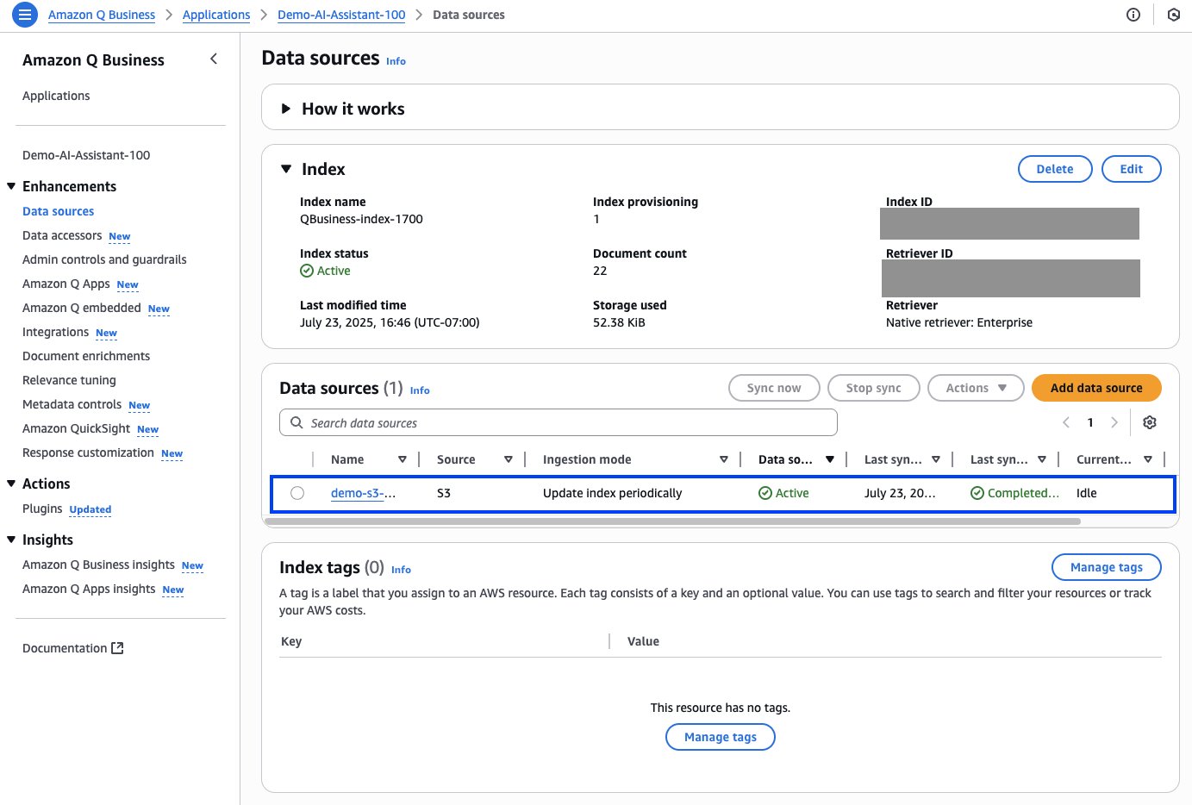This screenshot has width=1192, height=805.
Task: Click Native retriever: Enterprise text
Action: (x=959, y=322)
